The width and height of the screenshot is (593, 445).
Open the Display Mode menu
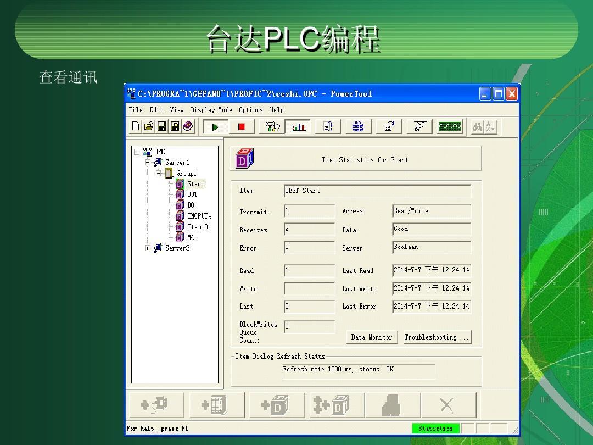(211, 110)
